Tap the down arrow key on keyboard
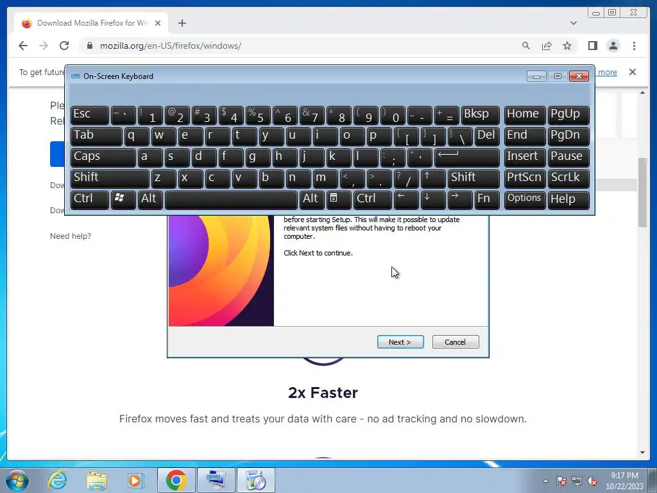The width and height of the screenshot is (657, 493). (x=433, y=199)
